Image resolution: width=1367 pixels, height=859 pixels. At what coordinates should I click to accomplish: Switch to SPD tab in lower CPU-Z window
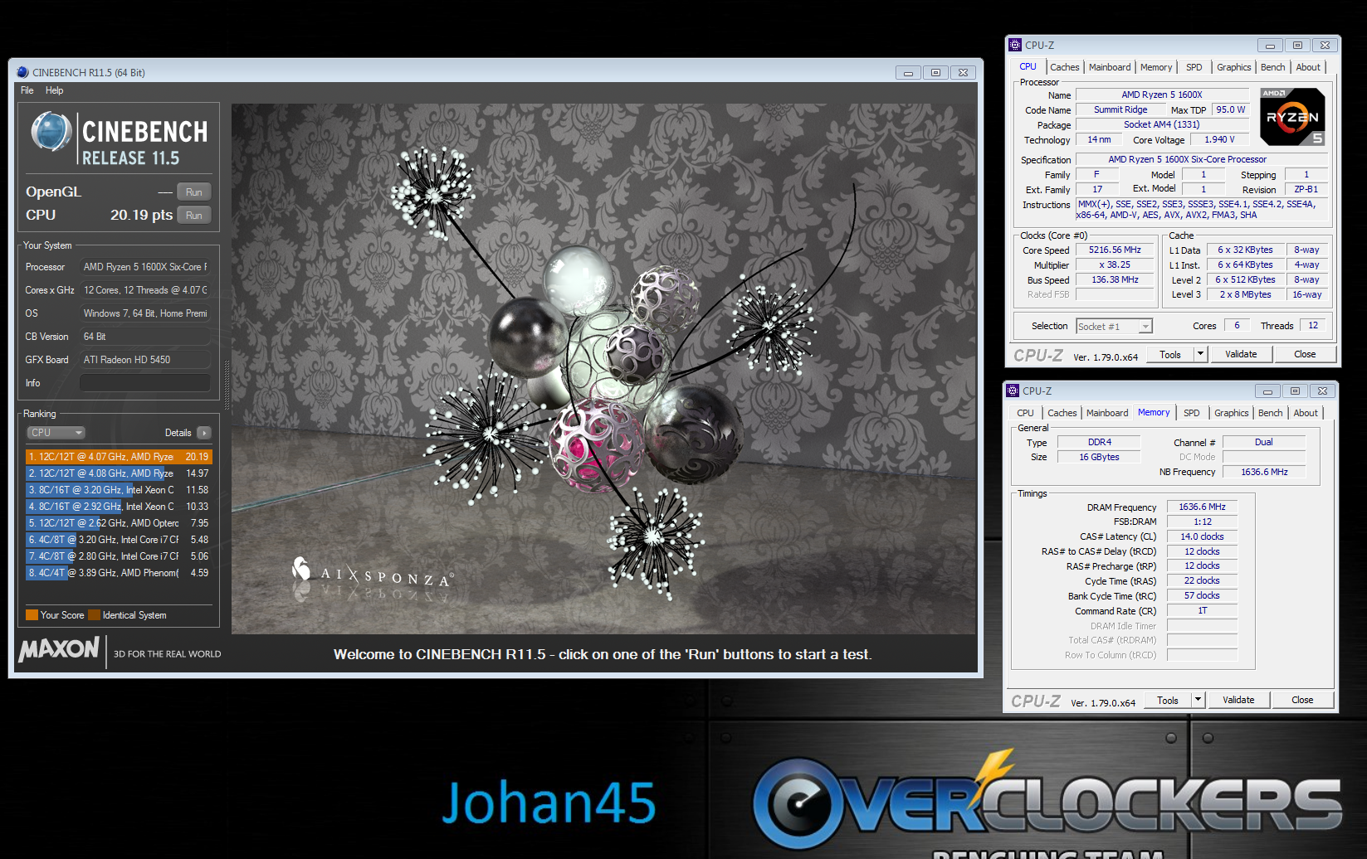click(x=1191, y=413)
